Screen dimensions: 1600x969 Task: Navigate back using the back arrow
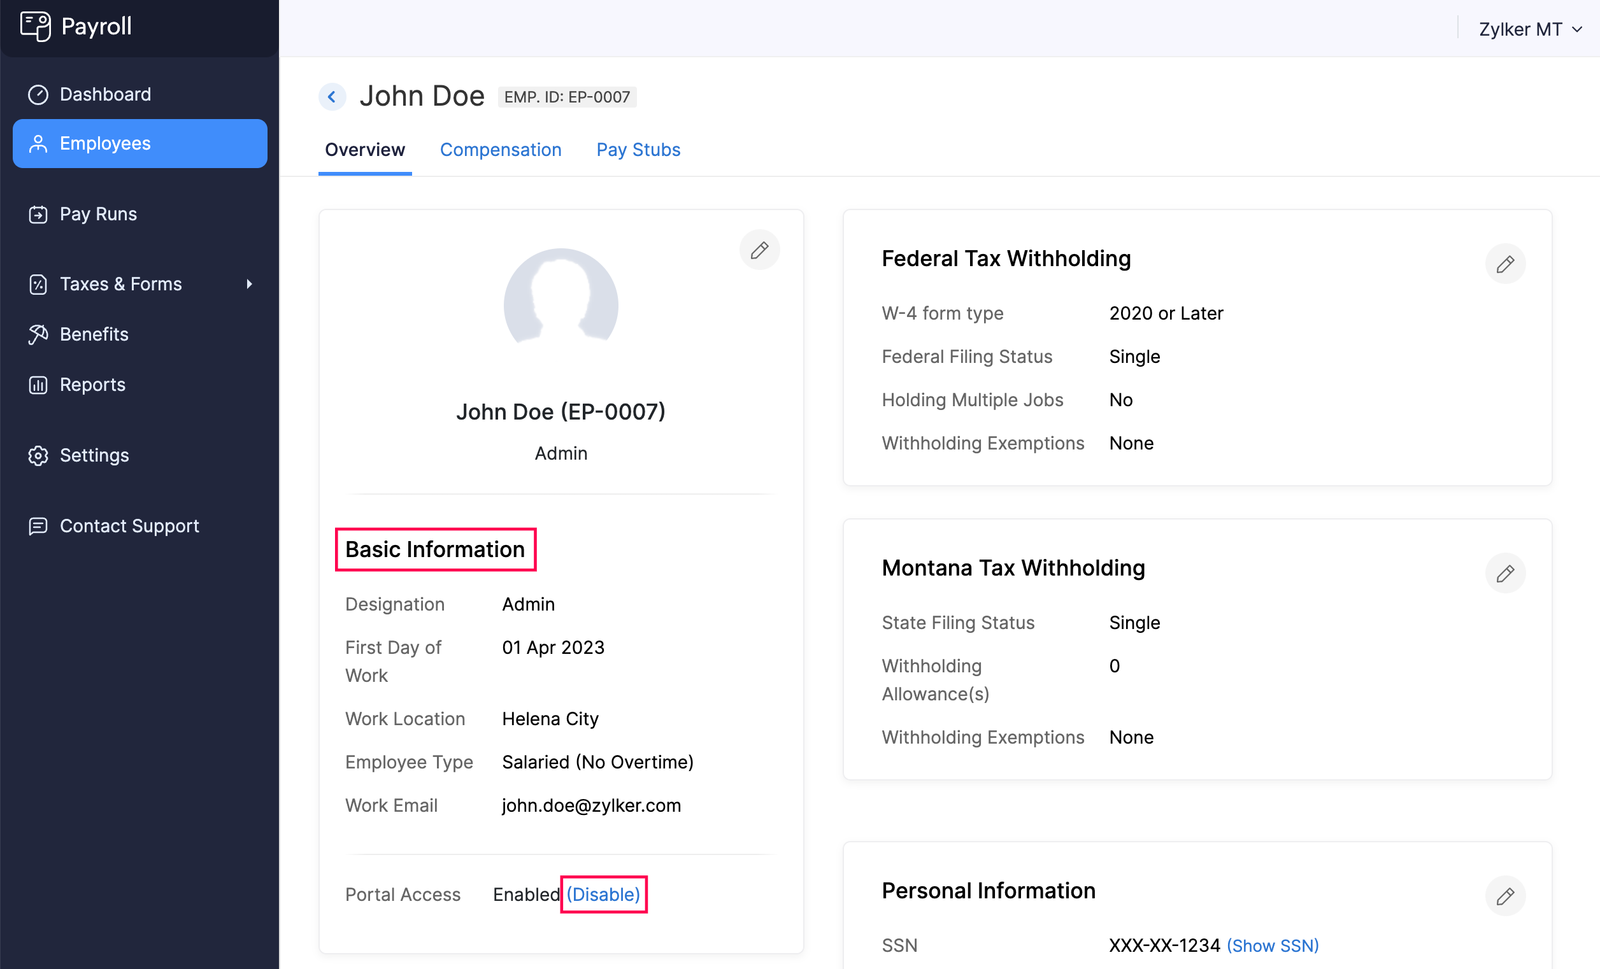(x=332, y=96)
